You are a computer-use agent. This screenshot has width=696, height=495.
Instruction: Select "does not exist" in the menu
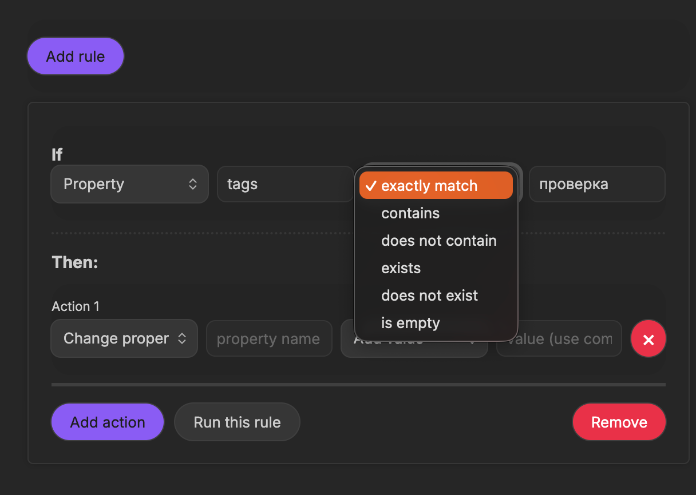(x=429, y=296)
